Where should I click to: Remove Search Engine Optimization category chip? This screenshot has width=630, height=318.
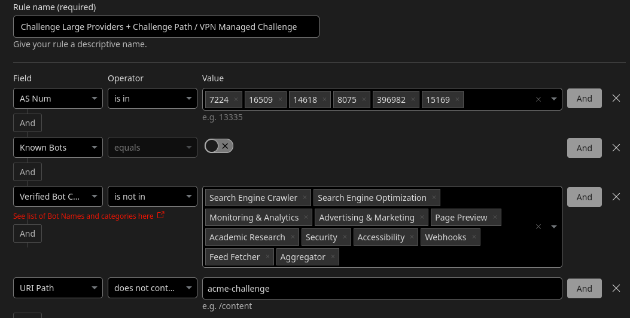click(x=434, y=197)
